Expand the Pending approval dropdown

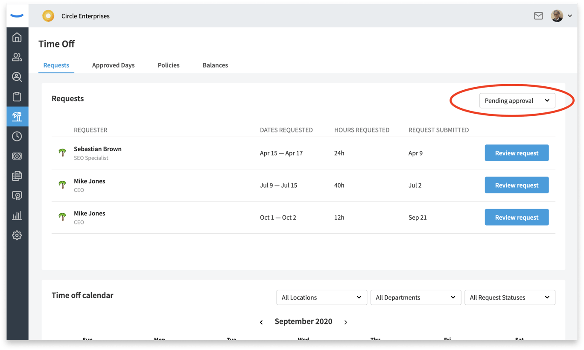[517, 100]
